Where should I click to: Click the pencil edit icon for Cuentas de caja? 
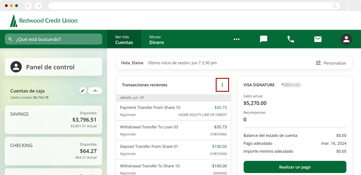click(x=83, y=91)
